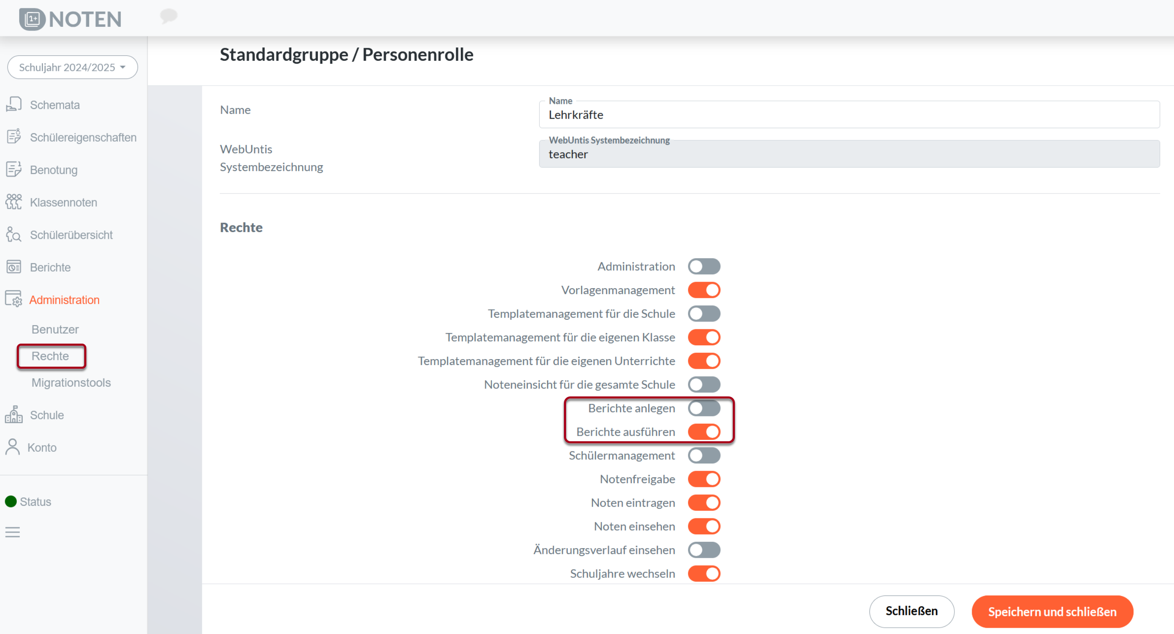Collapse sidebar with the hamburger icon
1174x634 pixels.
pyautogui.click(x=13, y=532)
